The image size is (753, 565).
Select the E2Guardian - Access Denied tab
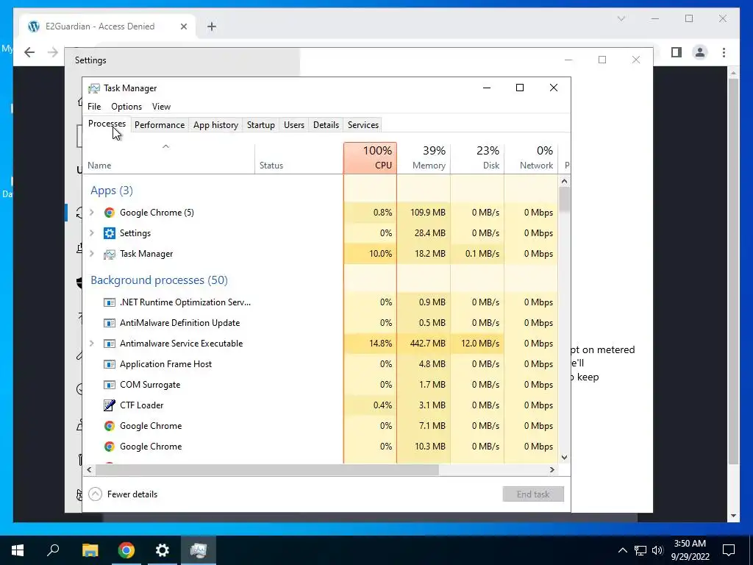(107, 26)
